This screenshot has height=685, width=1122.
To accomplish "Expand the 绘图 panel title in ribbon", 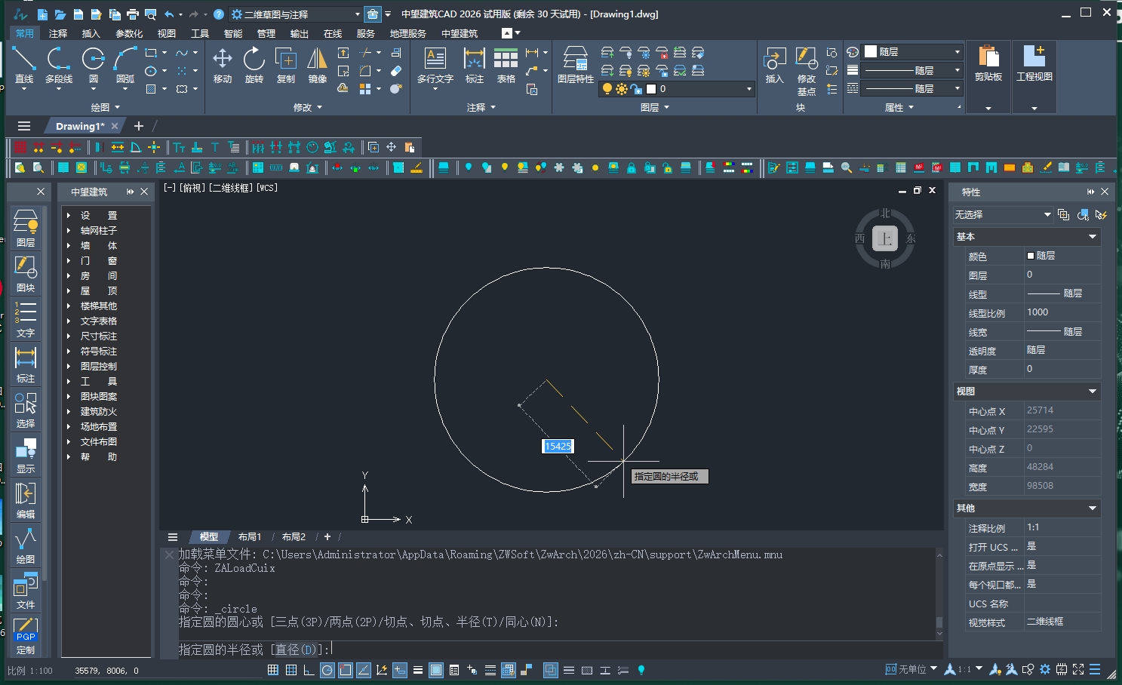I will click(x=106, y=108).
